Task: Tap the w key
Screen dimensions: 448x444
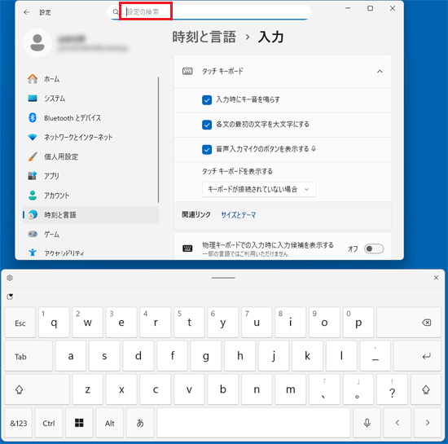Action: point(88,323)
